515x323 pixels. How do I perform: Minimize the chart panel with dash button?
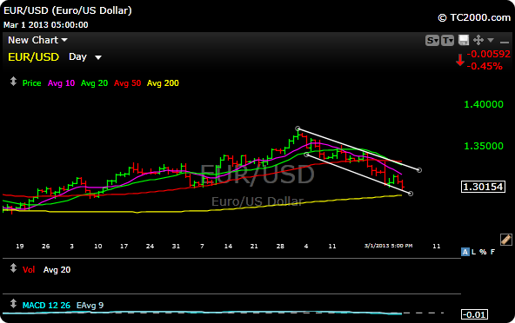[505, 42]
